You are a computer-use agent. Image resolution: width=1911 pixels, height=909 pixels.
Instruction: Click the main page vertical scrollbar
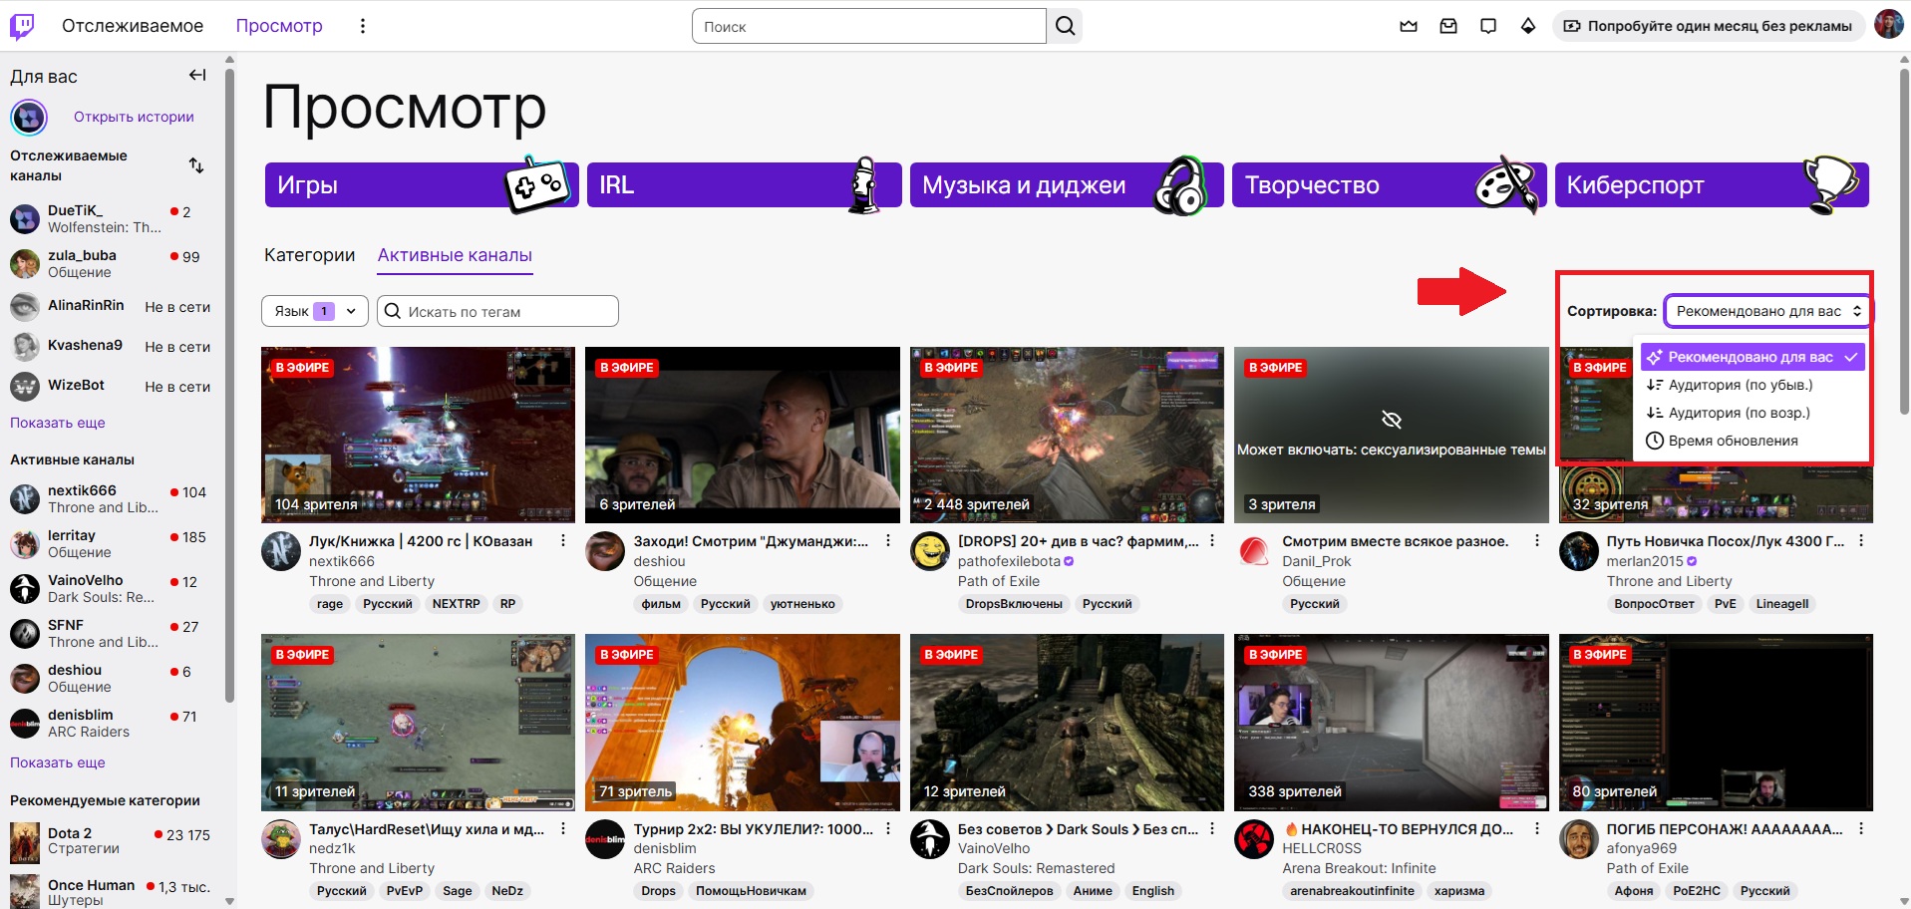click(1904, 239)
